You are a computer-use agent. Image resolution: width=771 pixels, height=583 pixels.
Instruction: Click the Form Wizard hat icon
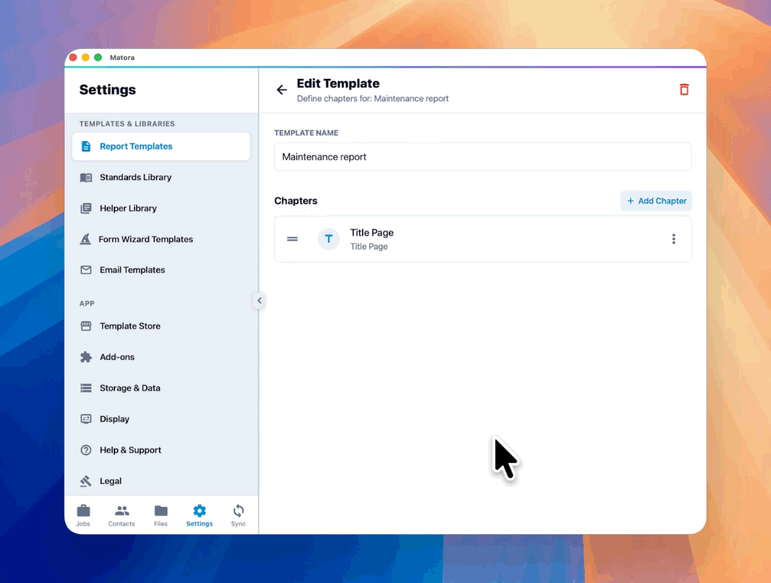coord(86,239)
